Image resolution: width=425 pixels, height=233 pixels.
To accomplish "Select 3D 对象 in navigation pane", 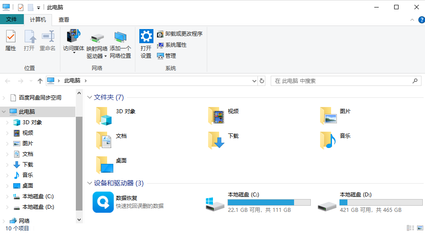I will point(32,122).
